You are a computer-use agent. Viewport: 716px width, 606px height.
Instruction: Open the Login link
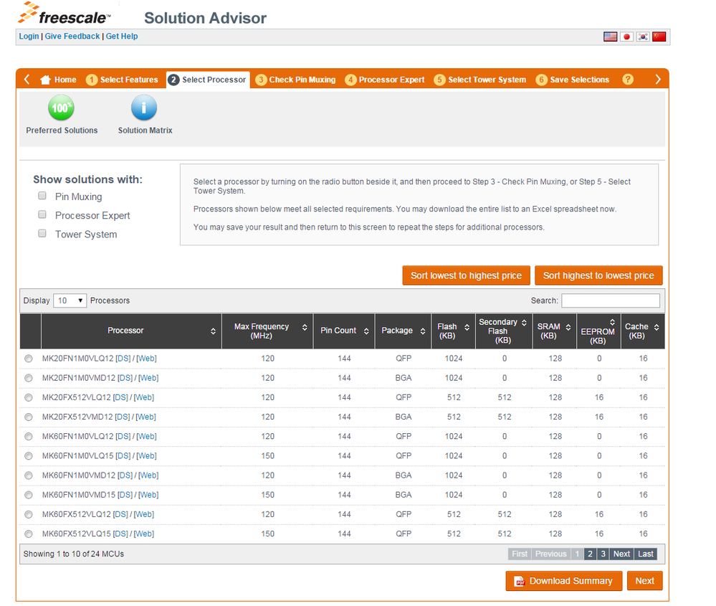coord(29,36)
